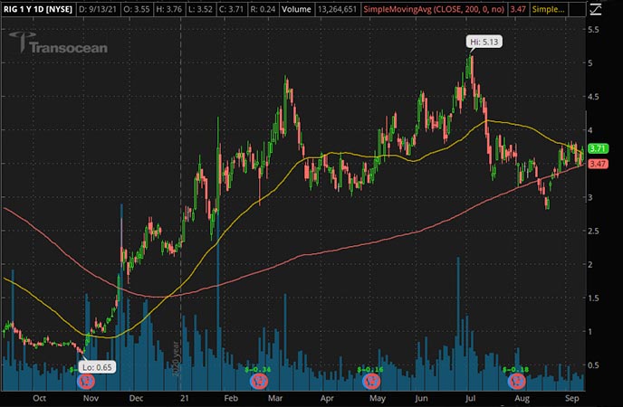Click the May label on time axis

377,398
